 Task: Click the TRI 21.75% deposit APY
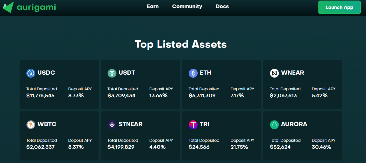239,147
